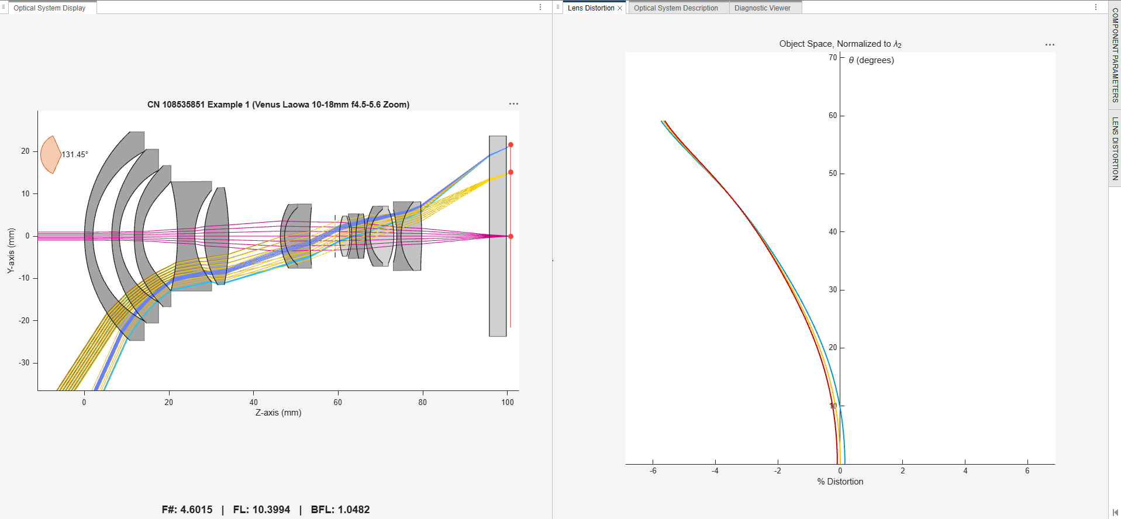Image resolution: width=1121 pixels, height=519 pixels.
Task: Click the left panel drag handle icon
Action: click(4, 8)
